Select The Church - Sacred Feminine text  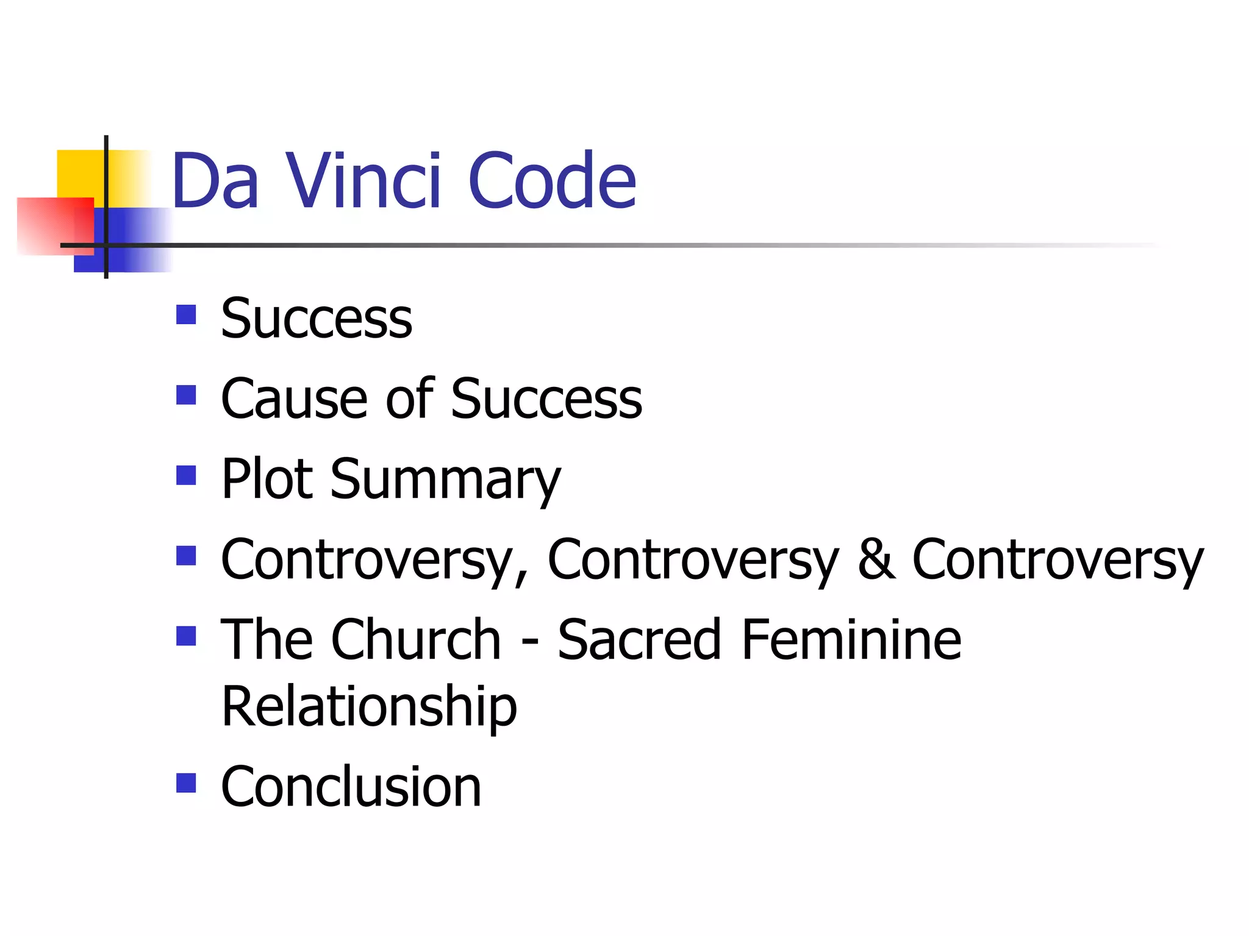[x=590, y=639]
